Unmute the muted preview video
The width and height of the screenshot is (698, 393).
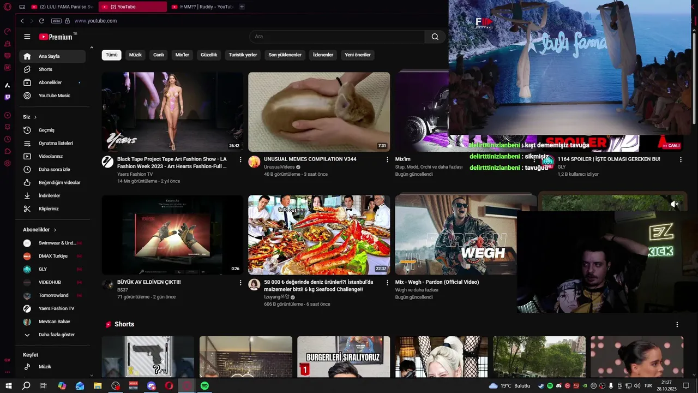coord(675,204)
